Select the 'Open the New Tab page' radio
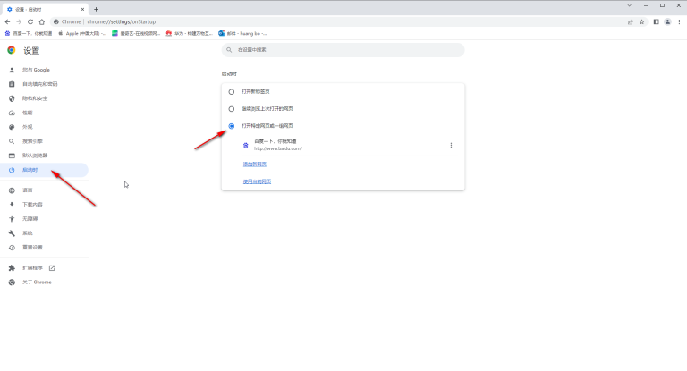687x371 pixels. 232,92
